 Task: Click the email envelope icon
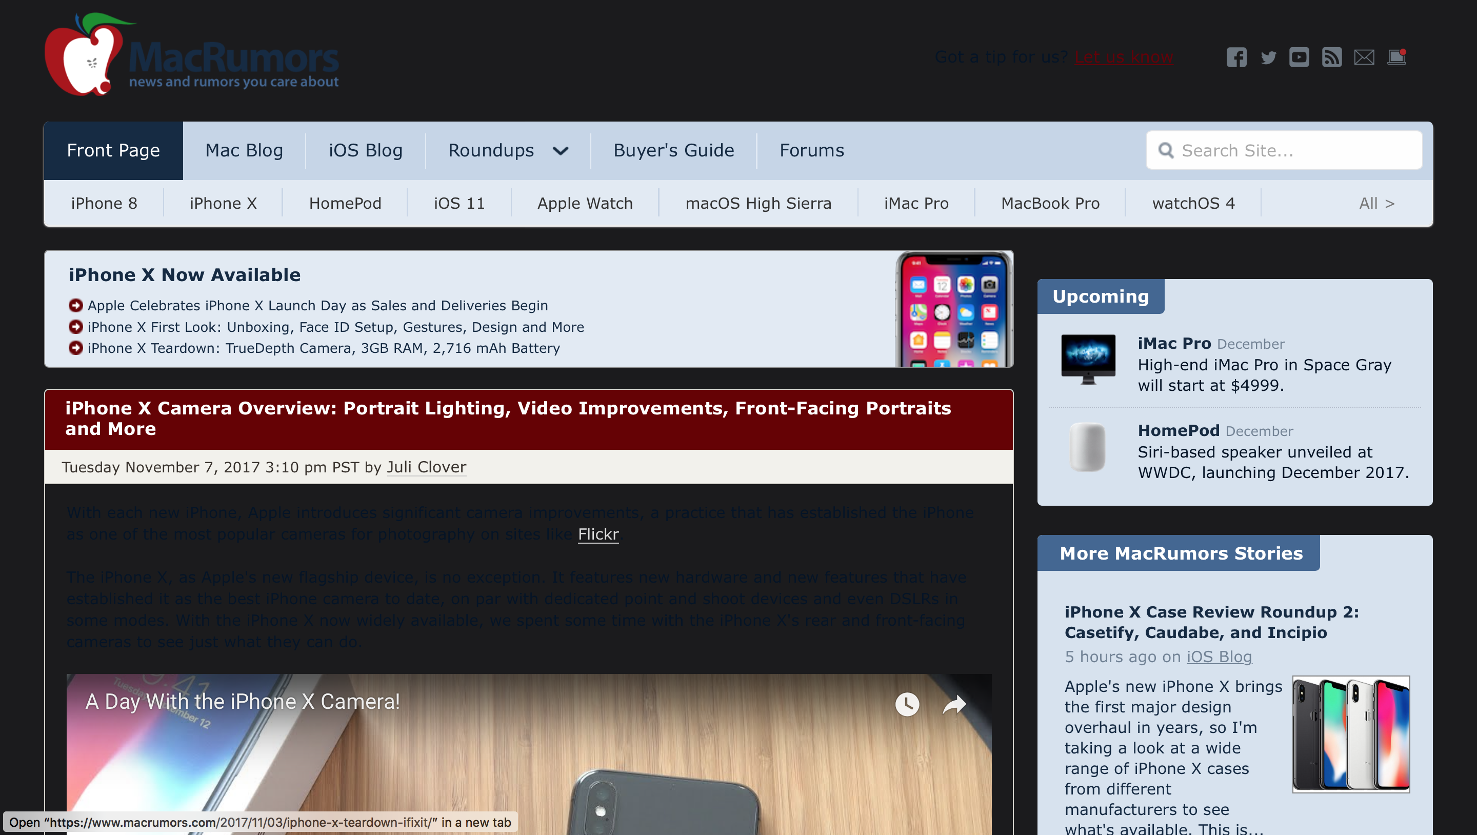tap(1364, 57)
